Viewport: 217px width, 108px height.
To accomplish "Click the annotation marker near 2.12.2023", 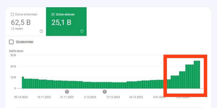I will [x=105, y=92].
